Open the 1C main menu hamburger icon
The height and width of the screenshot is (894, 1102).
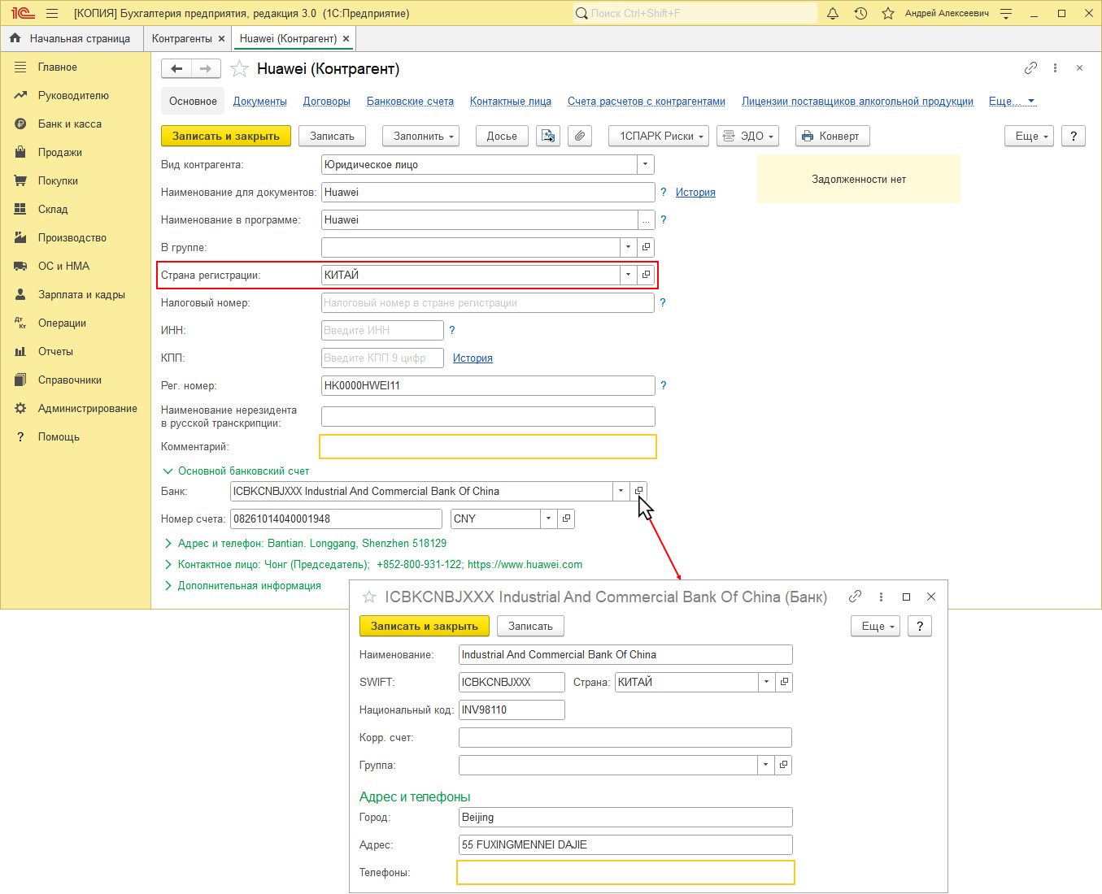(52, 13)
